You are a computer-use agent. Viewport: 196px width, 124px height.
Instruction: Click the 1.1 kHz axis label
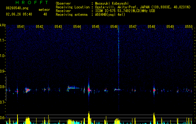[x=3, y=40]
